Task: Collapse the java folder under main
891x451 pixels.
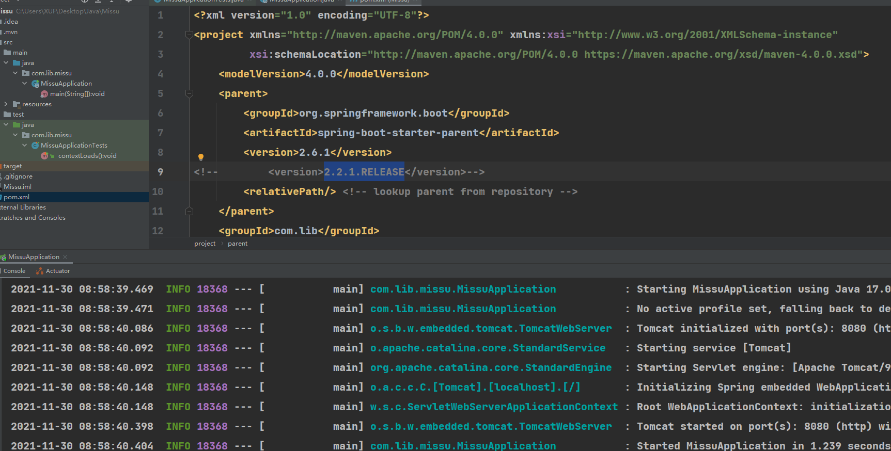Action: (6, 63)
